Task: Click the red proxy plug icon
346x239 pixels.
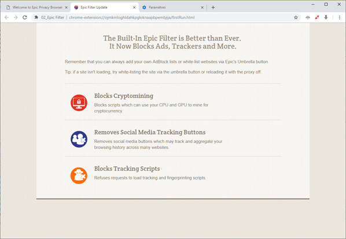Action: click(317, 17)
